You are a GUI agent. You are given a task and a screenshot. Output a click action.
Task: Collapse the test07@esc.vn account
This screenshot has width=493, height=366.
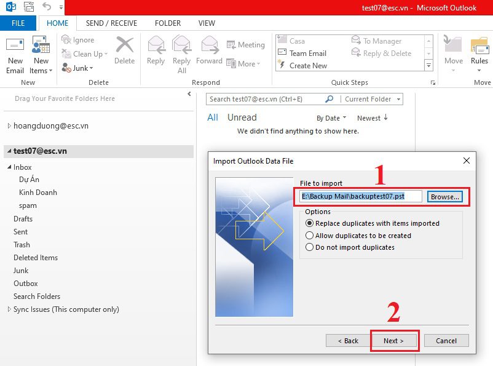tap(9, 151)
